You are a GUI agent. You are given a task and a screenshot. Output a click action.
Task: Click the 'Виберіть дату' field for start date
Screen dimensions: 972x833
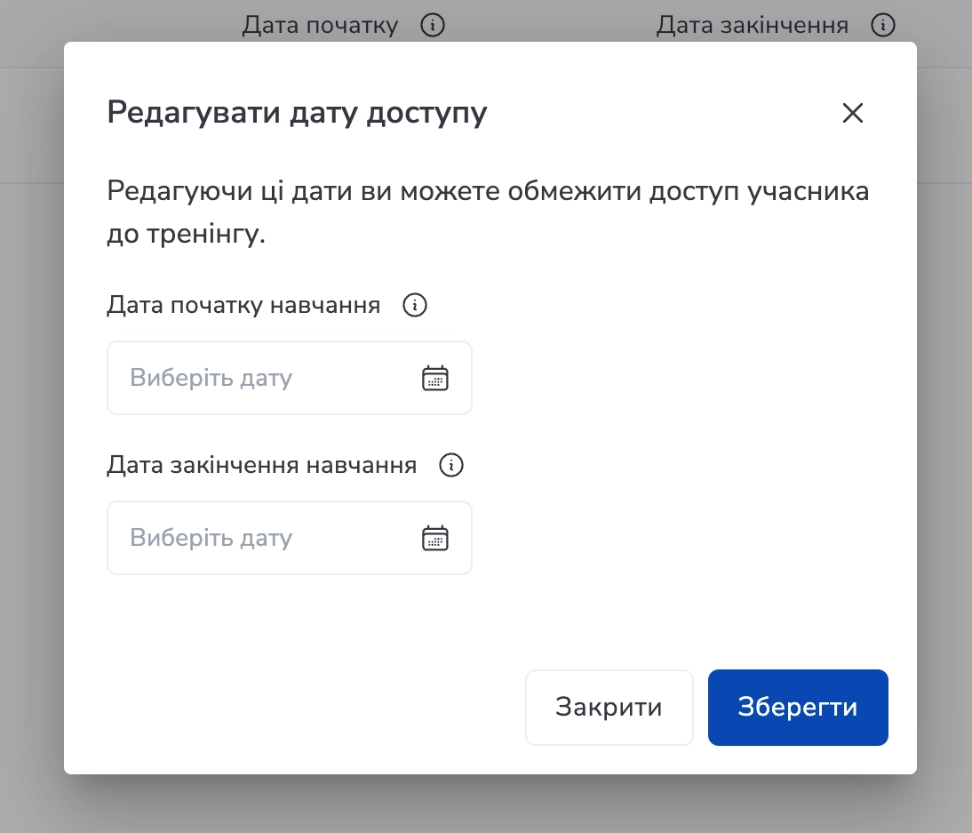click(249, 378)
